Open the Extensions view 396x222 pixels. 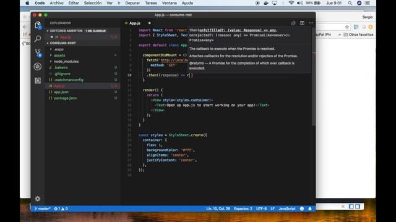(38, 81)
